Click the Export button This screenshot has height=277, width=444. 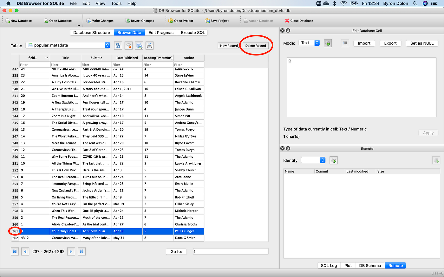390,43
